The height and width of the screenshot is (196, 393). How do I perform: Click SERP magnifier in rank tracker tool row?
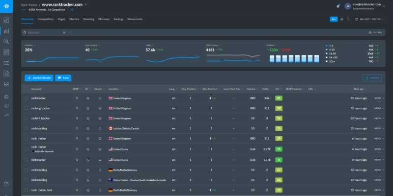coord(77,190)
